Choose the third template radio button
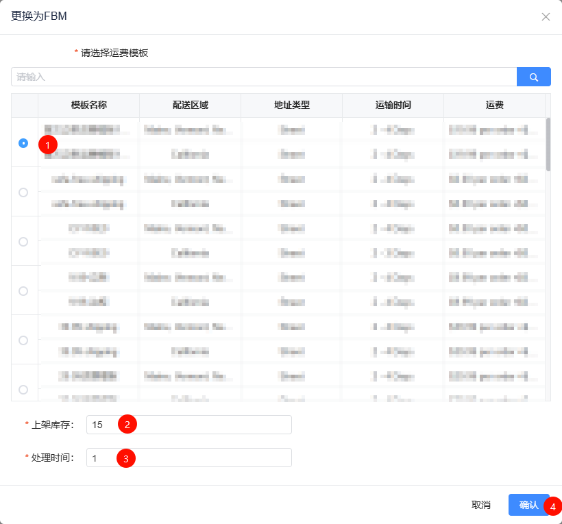Image resolution: width=562 pixels, height=524 pixels. pos(24,242)
